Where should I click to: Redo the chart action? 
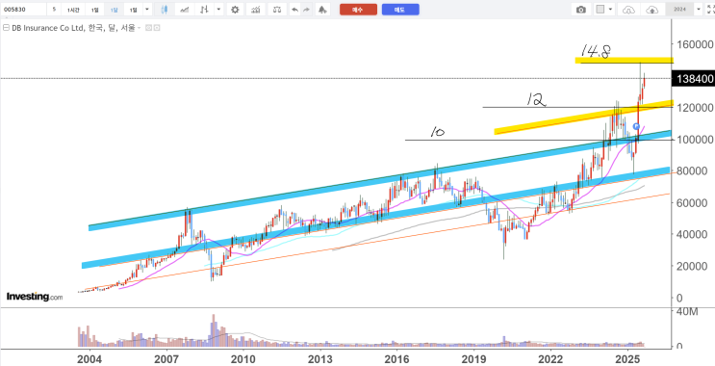(x=306, y=10)
